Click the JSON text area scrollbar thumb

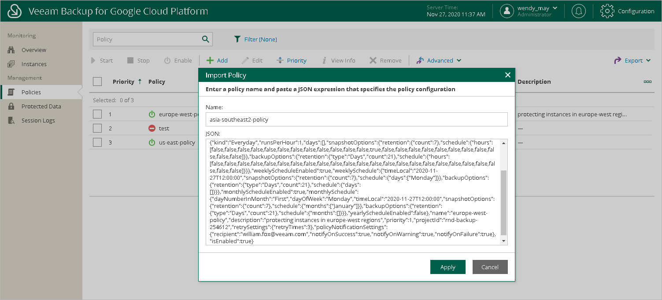click(x=503, y=203)
